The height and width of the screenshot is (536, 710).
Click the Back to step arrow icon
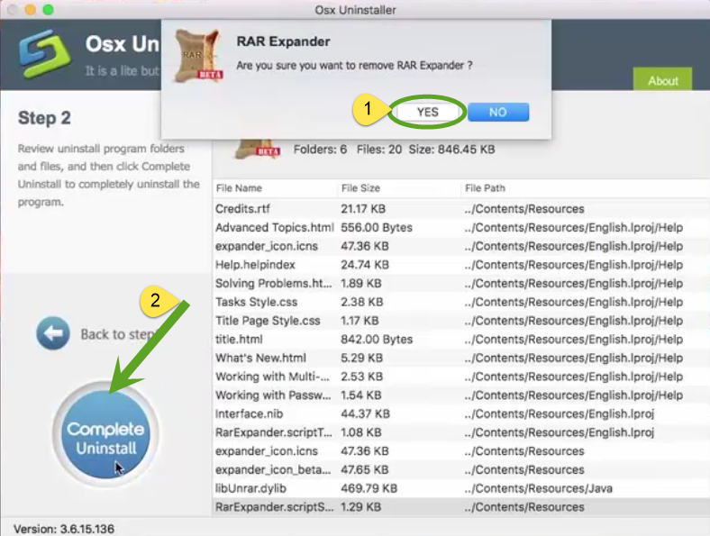(x=53, y=333)
